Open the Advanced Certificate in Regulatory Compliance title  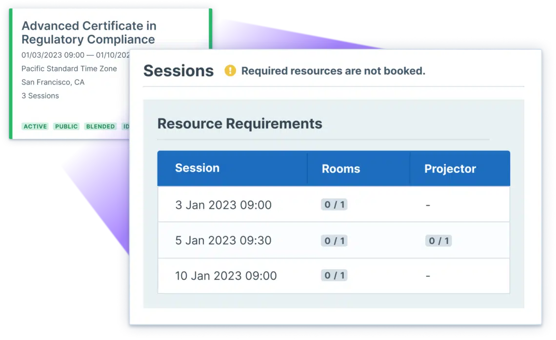tap(89, 32)
